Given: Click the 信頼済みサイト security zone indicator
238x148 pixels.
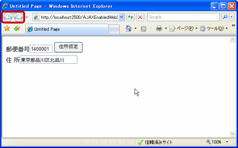Looking at the screenshot, I should tap(155, 142).
